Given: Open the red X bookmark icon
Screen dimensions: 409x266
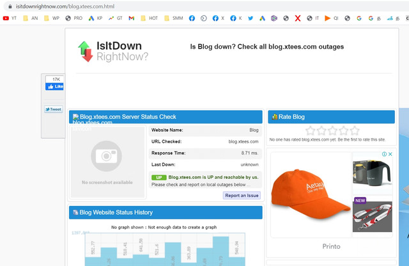Looking at the screenshot, I should point(298,19).
